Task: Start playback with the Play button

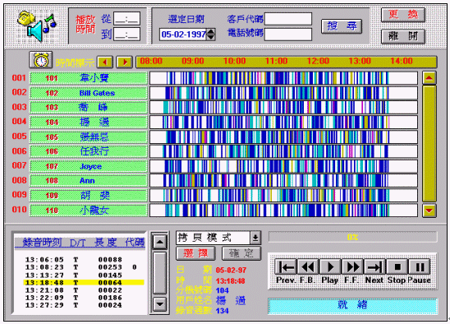Action: pos(330,267)
